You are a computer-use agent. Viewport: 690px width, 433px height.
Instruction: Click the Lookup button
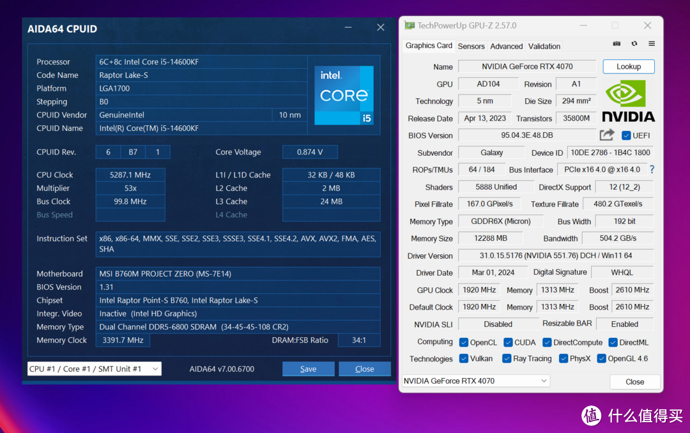coord(629,66)
